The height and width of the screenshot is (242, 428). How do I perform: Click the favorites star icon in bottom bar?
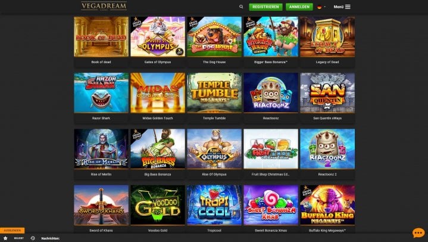tap(5, 238)
